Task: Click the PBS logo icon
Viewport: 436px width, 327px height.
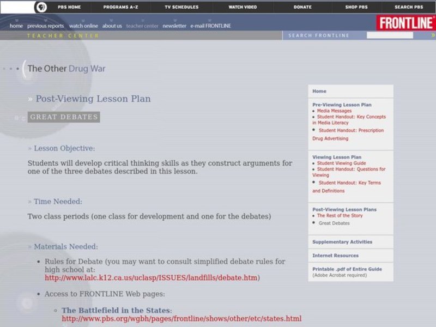Action: pos(40,7)
